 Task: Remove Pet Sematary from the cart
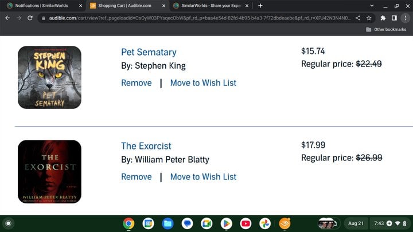point(137,83)
